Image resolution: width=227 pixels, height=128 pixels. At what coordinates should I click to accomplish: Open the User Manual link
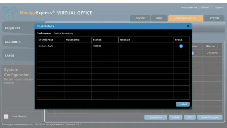19,116
